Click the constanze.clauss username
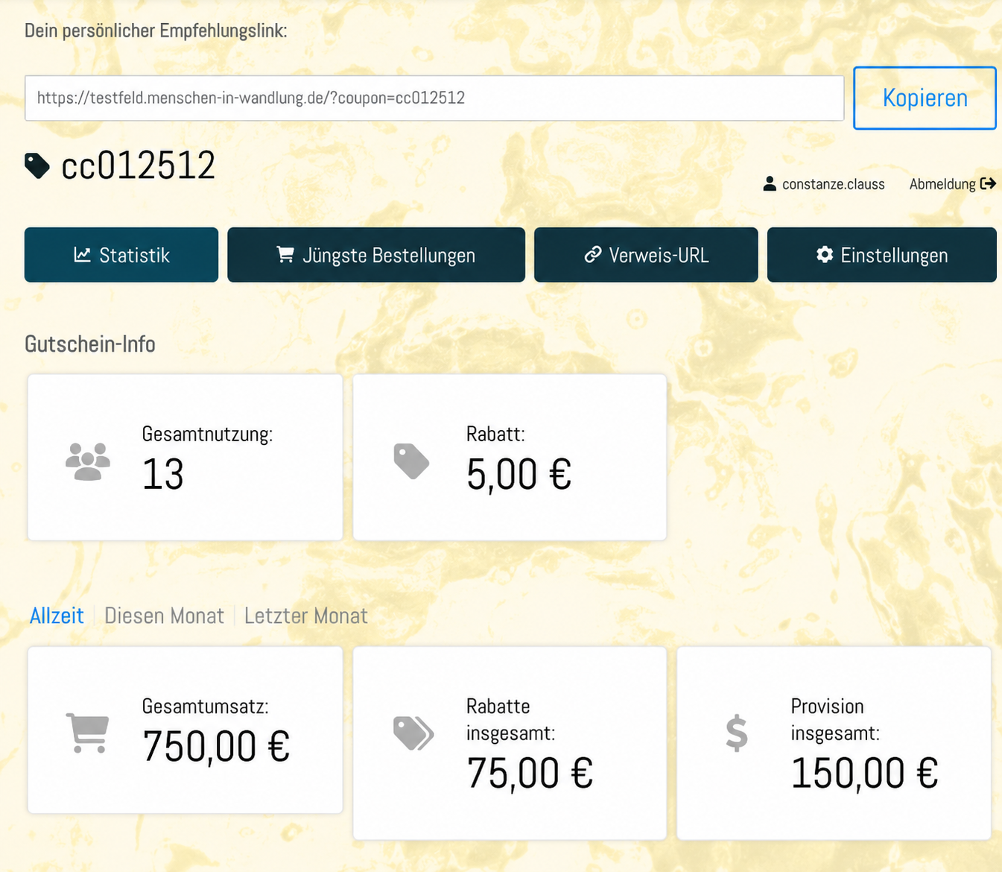Image resolution: width=1002 pixels, height=872 pixels. pyautogui.click(x=833, y=184)
